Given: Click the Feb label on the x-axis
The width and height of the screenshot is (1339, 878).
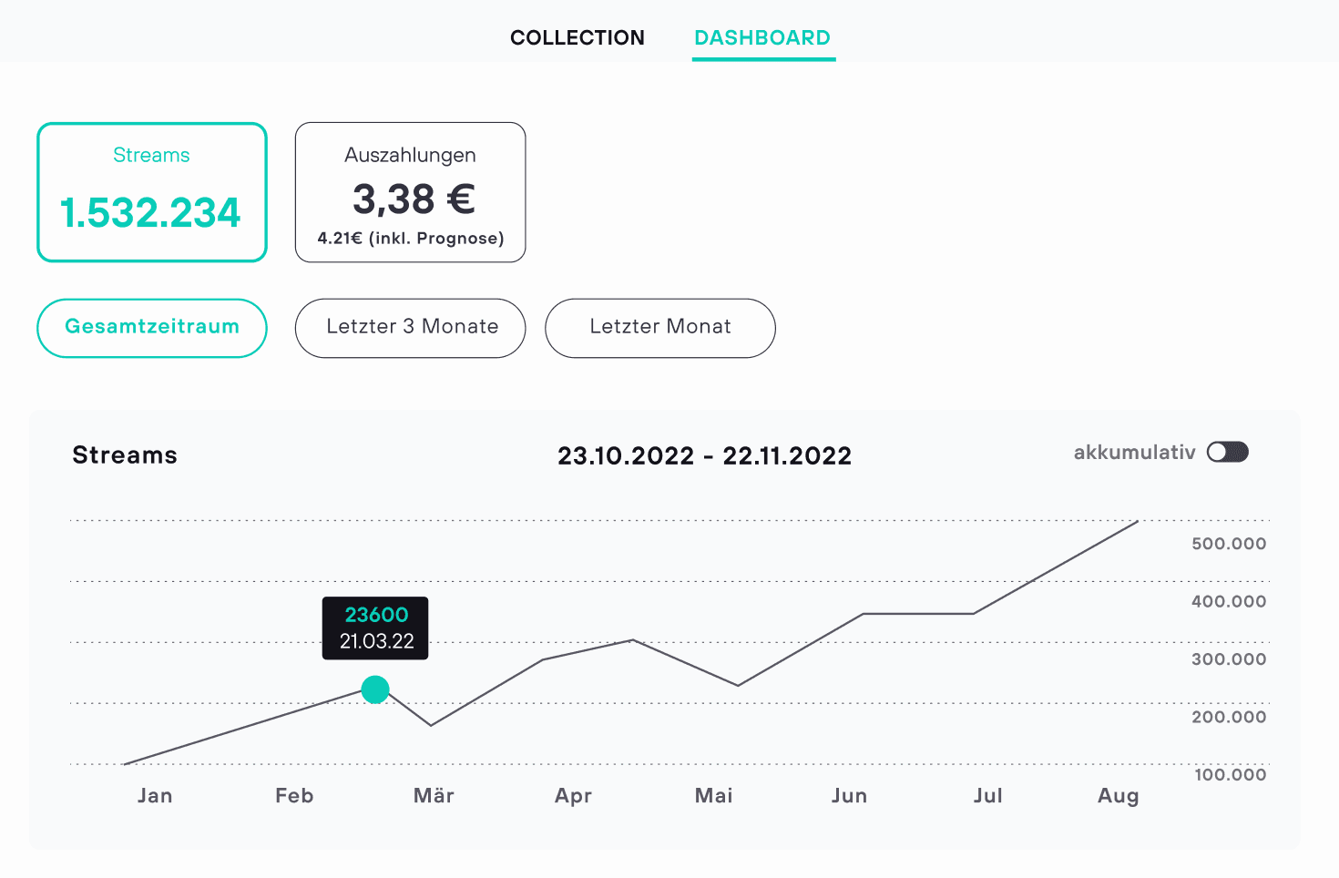Looking at the screenshot, I should (x=294, y=796).
